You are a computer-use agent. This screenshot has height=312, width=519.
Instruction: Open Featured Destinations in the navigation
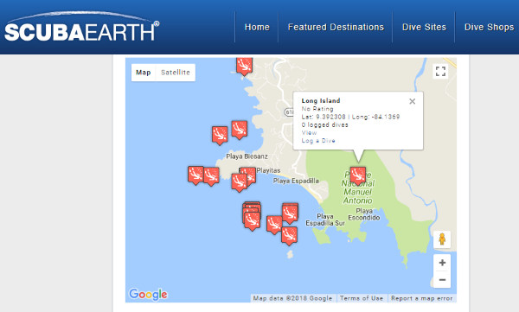(x=336, y=27)
